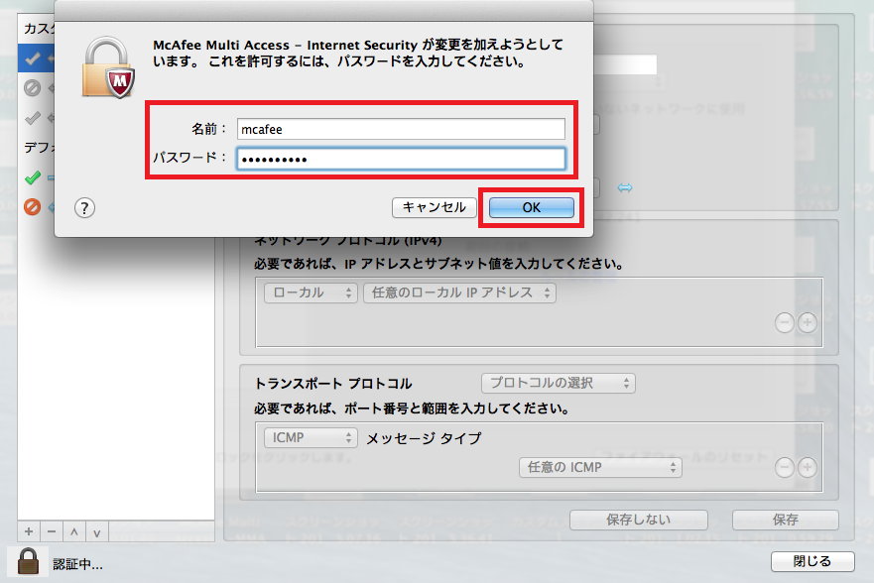874x583 pixels.
Task: Open help with the question mark button
Action: point(84,208)
